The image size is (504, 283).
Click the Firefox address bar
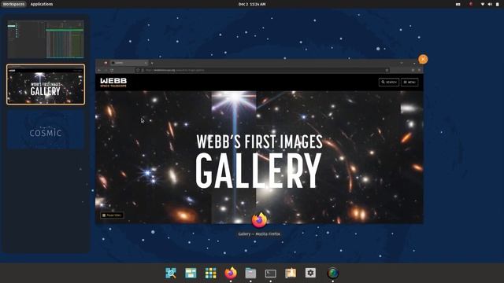(262, 70)
